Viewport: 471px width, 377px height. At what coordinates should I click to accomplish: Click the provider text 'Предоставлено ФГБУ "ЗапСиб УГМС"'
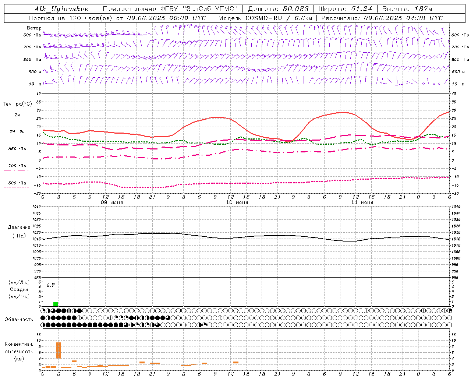pos(170,9)
